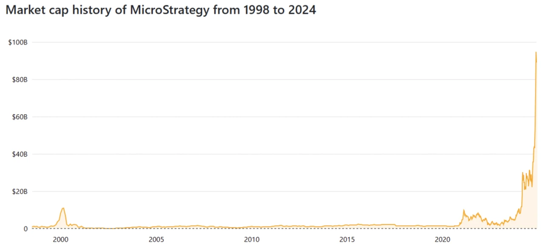Click the 2021 peak near $10B

click(463, 210)
